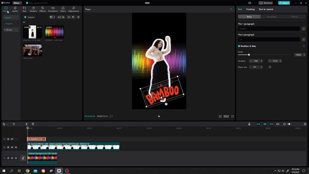The image size is (309, 174).
Task: Open CapCut from the Windows taskbar
Action: coord(59,171)
